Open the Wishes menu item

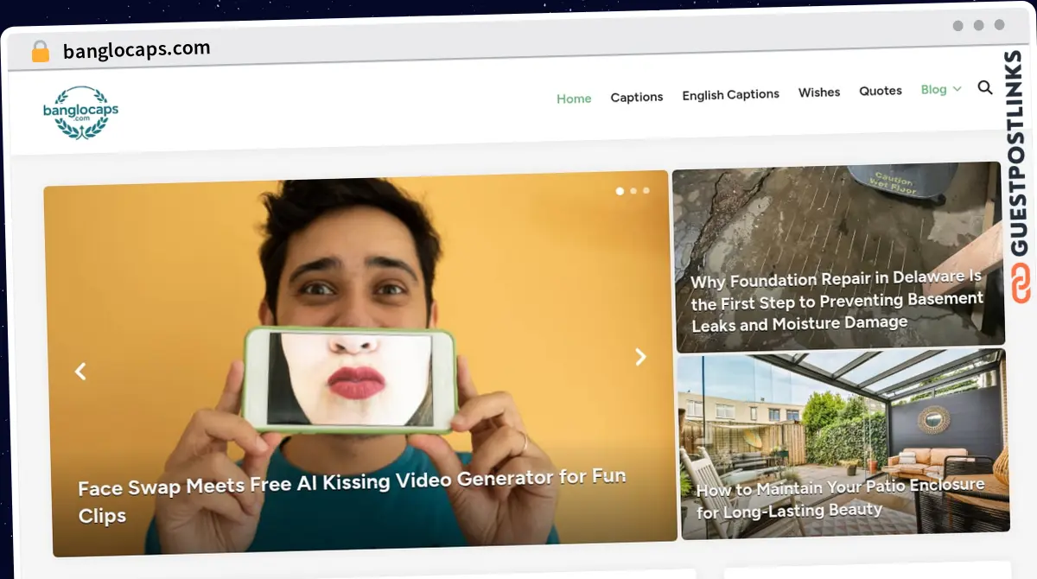tap(819, 92)
